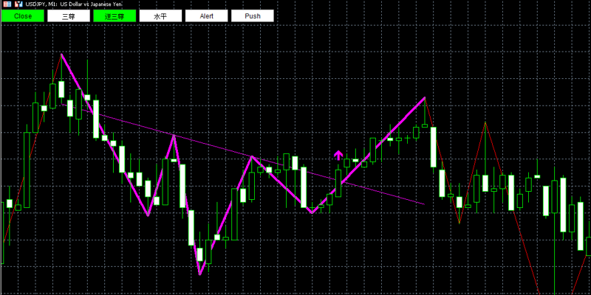This screenshot has width=591, height=295.
Task: Click the magenta zigzag peak touching the neckline middle
Action: pyautogui.click(x=251, y=156)
